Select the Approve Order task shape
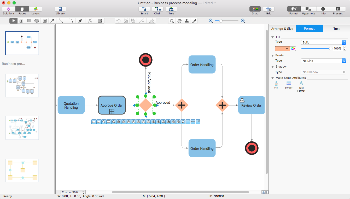The image size is (350, 199). coord(112,105)
